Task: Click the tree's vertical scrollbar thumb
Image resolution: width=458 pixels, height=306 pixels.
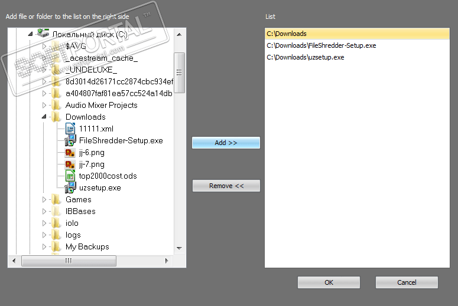Action: pos(180,73)
